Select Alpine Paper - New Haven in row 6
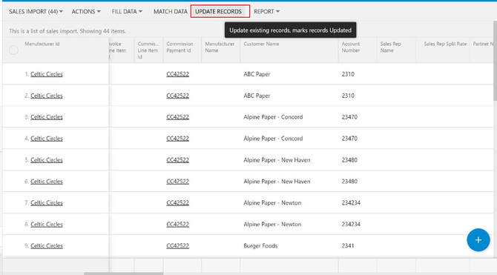 [277, 182]
